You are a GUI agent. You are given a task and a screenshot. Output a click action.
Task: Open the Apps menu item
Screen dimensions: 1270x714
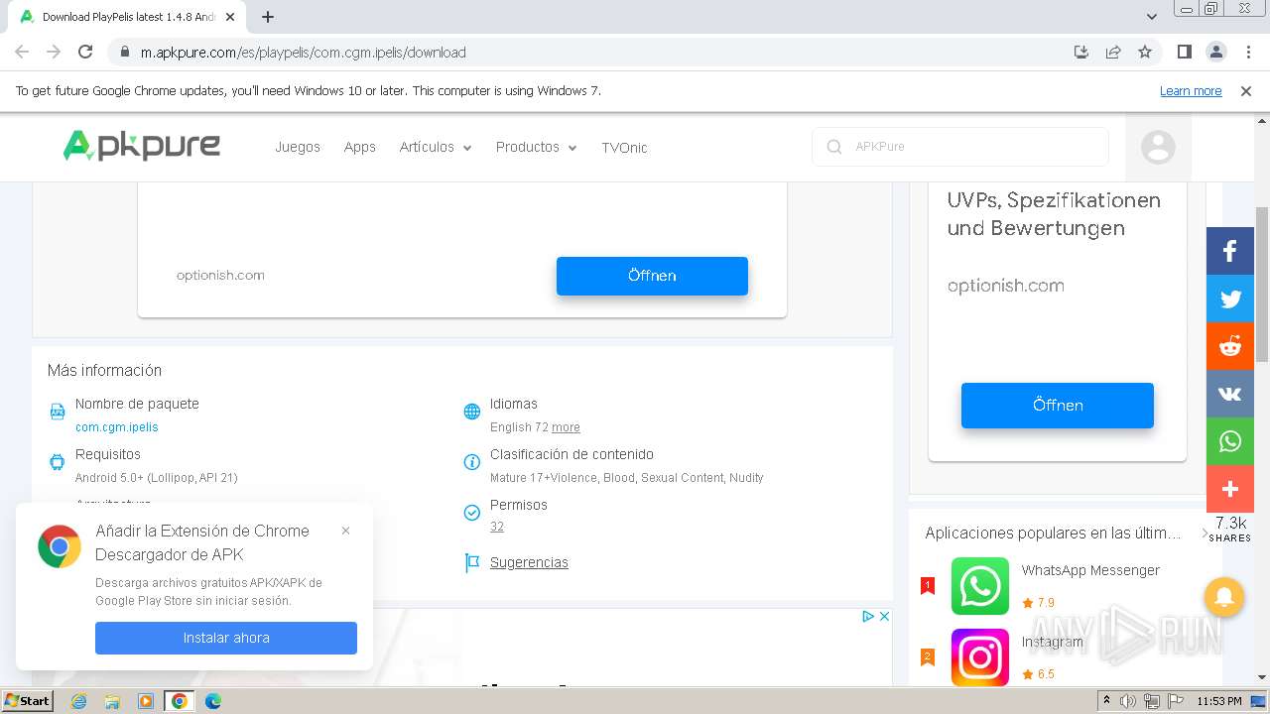coord(360,147)
